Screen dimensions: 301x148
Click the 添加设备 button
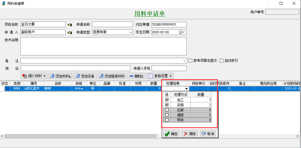click(85, 76)
